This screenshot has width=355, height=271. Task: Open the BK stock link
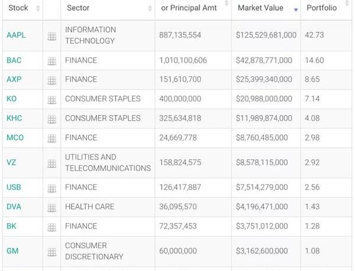[11, 226]
